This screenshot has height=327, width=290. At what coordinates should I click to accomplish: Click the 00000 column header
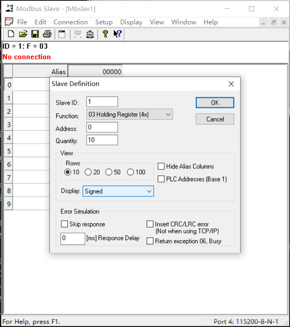pos(96,72)
